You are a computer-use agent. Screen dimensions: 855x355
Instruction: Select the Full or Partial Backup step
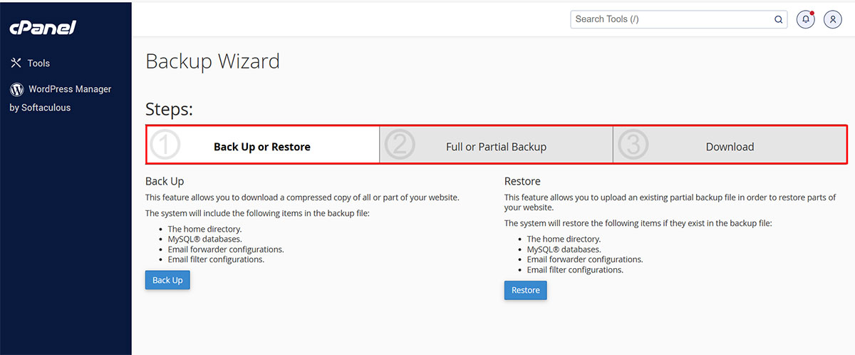click(x=496, y=145)
